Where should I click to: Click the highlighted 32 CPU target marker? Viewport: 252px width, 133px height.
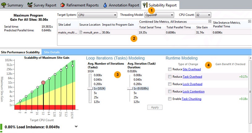43,83
